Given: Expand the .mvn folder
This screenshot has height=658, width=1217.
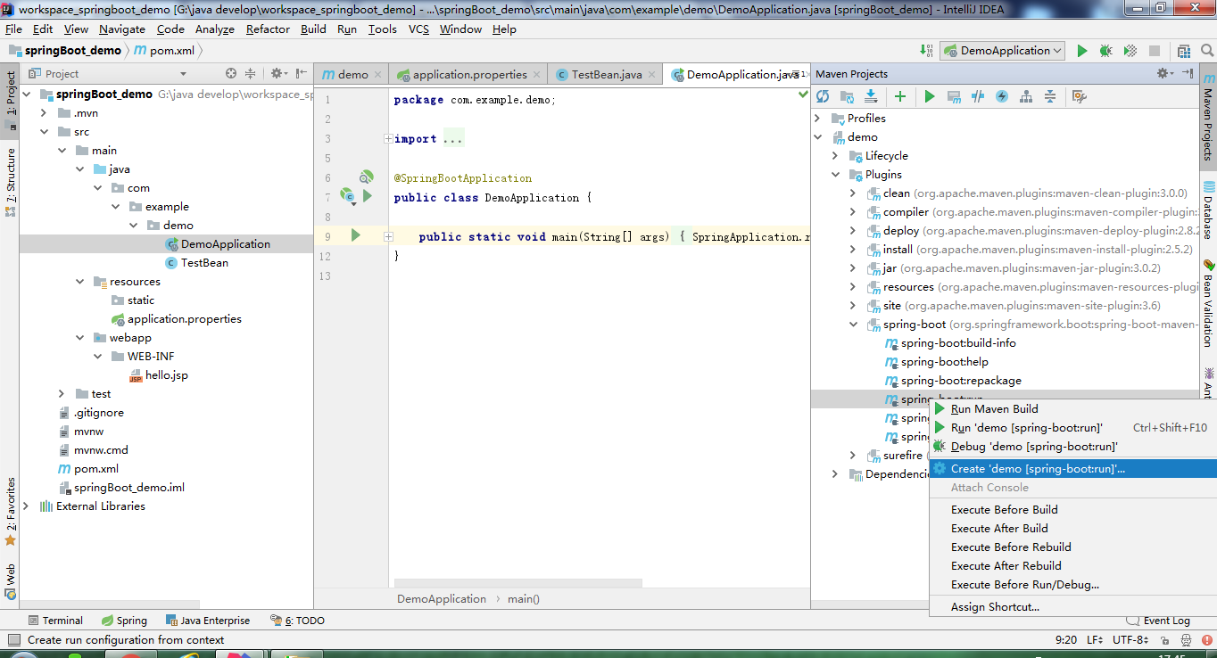Looking at the screenshot, I should [44, 112].
